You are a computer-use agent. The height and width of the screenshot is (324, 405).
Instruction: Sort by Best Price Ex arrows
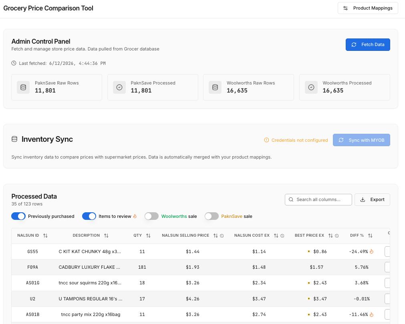click(x=330, y=235)
